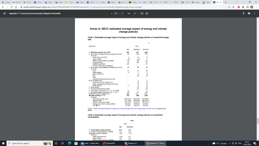Download the PDF file

point(243,13)
